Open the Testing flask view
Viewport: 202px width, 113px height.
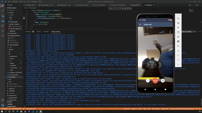[3, 31]
